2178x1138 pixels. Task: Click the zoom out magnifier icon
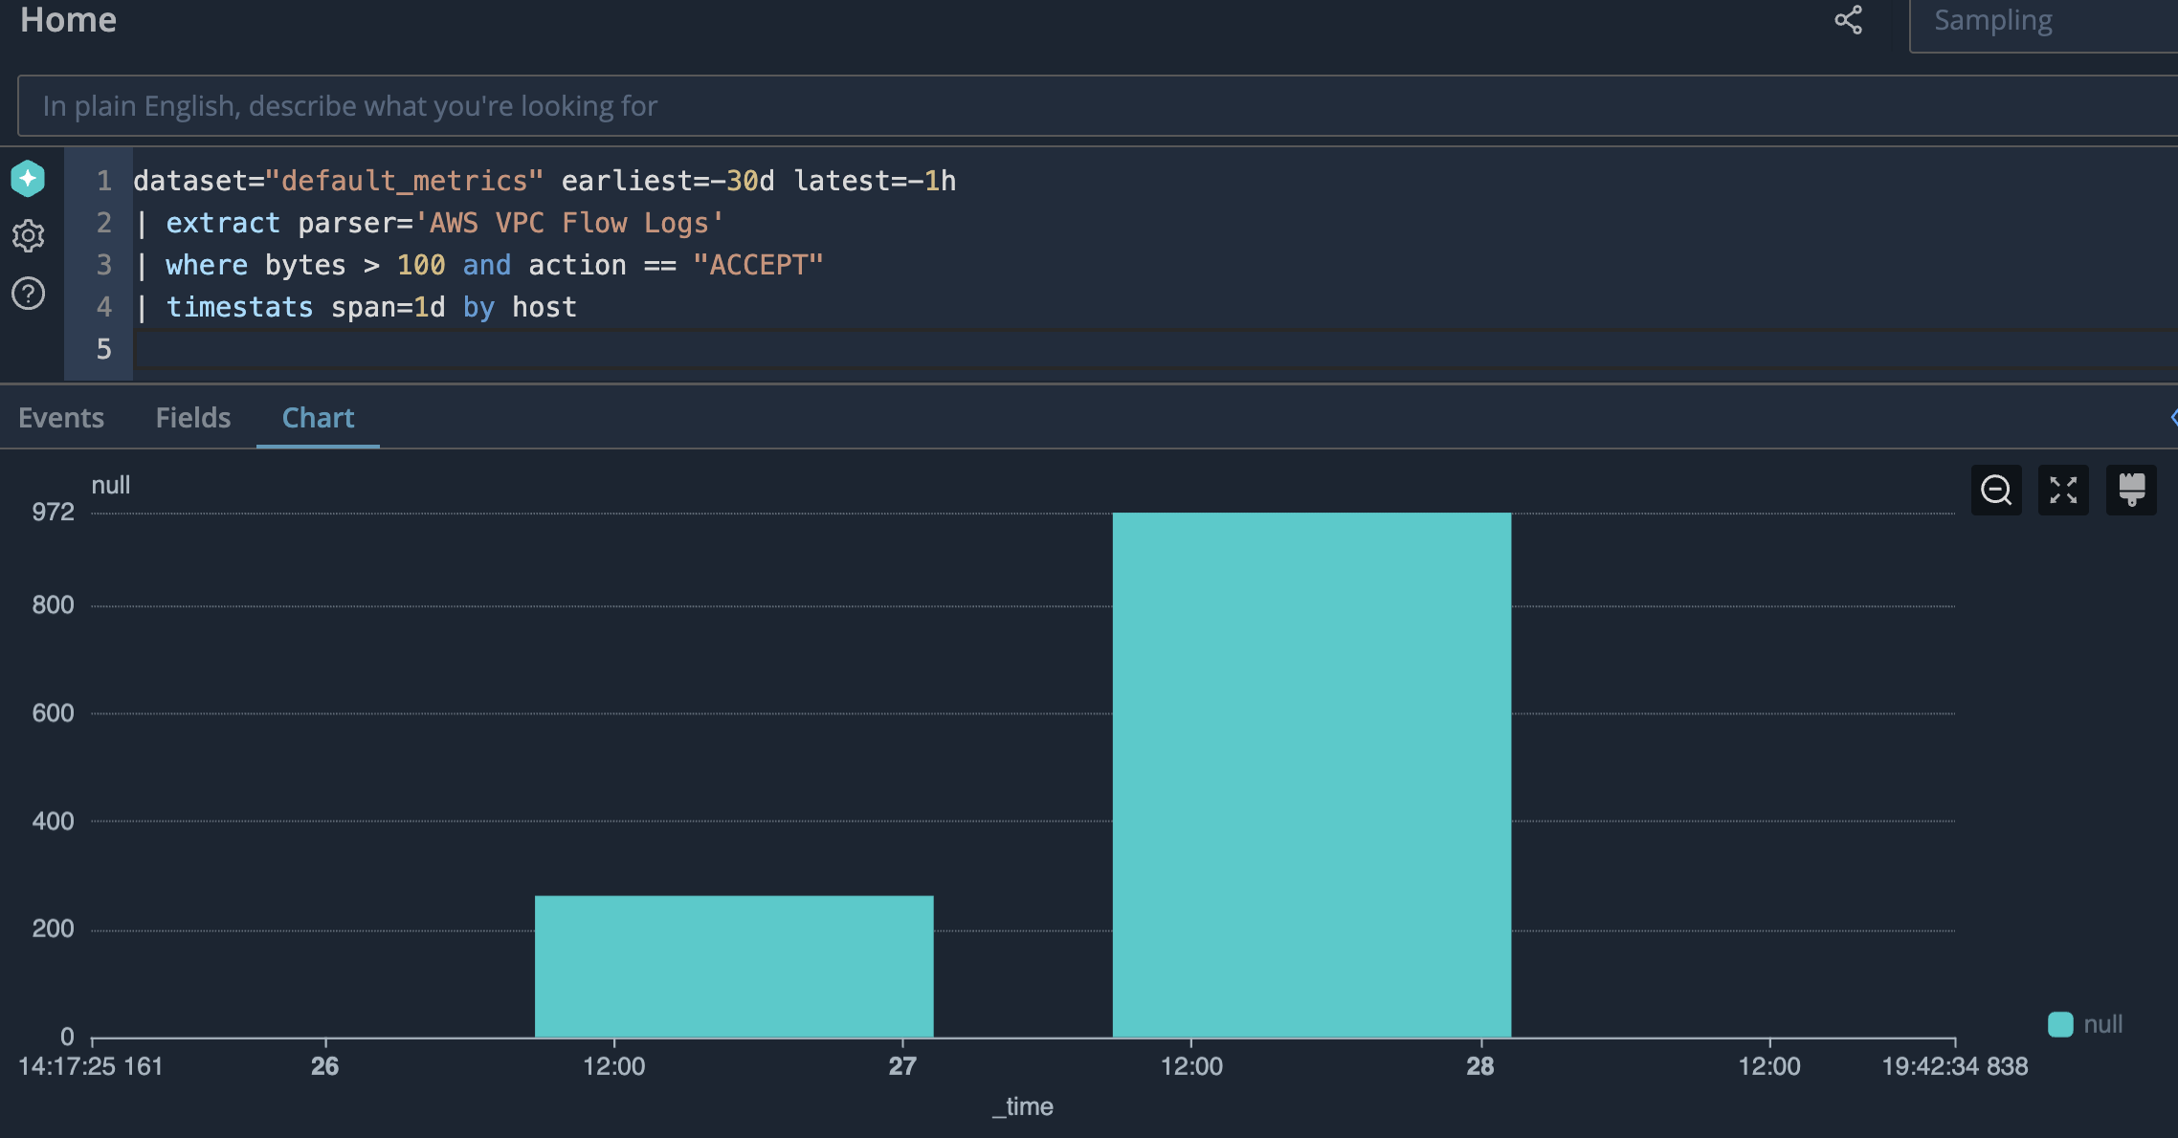(x=1996, y=491)
